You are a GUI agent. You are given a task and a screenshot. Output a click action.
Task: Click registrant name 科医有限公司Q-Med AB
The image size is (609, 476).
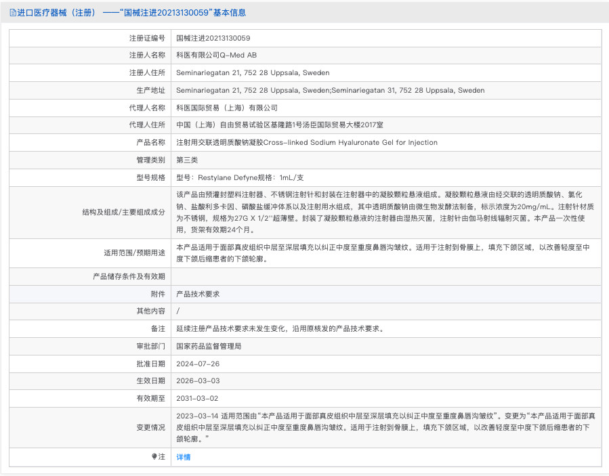point(216,56)
